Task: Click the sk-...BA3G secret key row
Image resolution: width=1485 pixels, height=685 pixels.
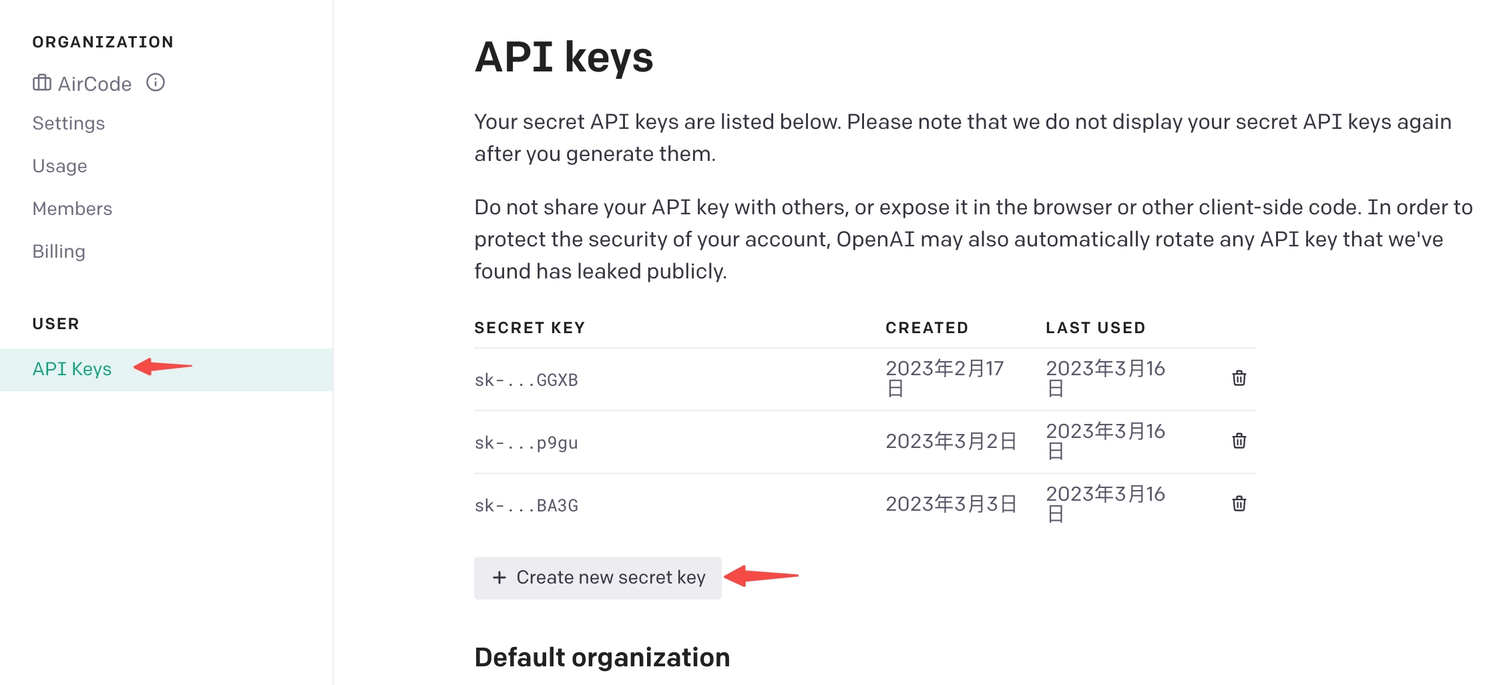Action: 865,505
